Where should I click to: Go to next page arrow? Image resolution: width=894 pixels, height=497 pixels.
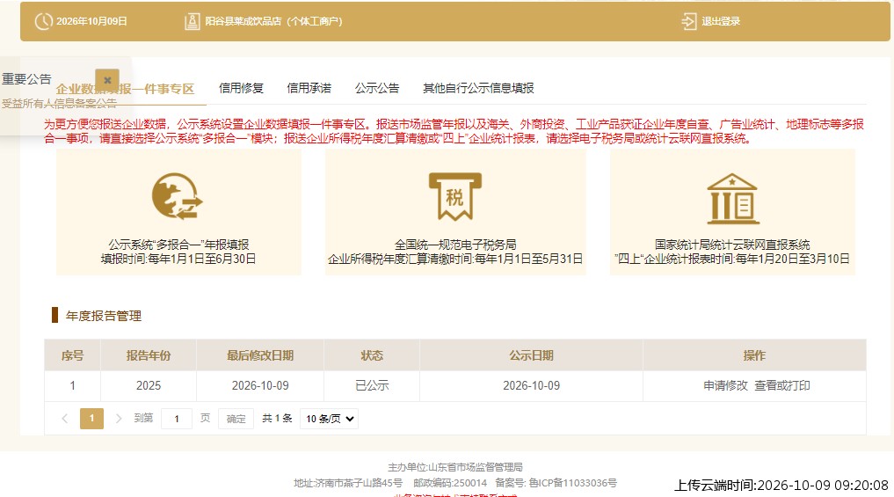point(119,419)
